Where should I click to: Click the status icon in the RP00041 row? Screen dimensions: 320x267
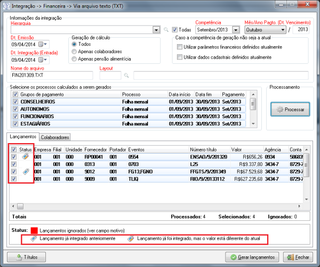[x=25, y=157]
